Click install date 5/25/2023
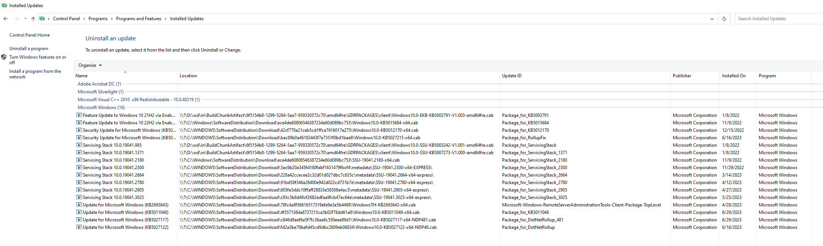Screen dimensions: 823x246 click(x=732, y=197)
